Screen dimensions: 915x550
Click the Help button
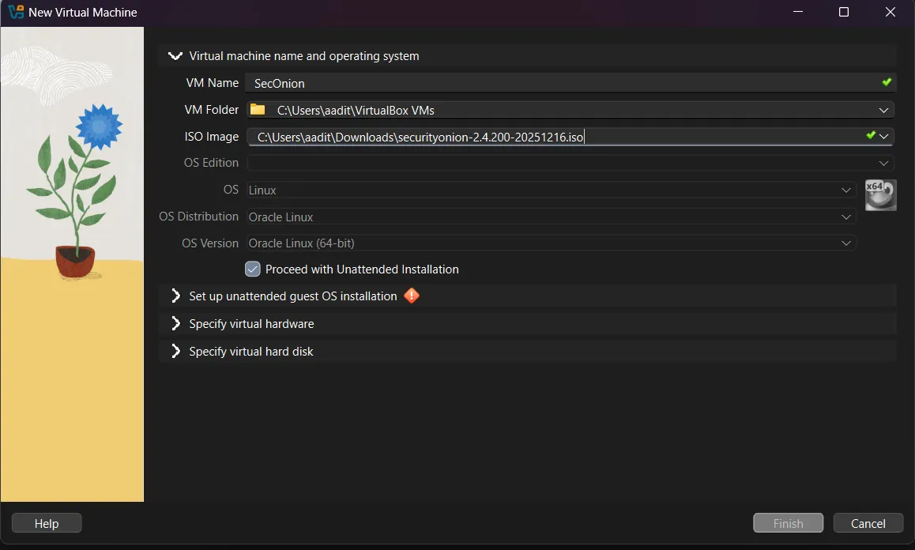(x=47, y=523)
